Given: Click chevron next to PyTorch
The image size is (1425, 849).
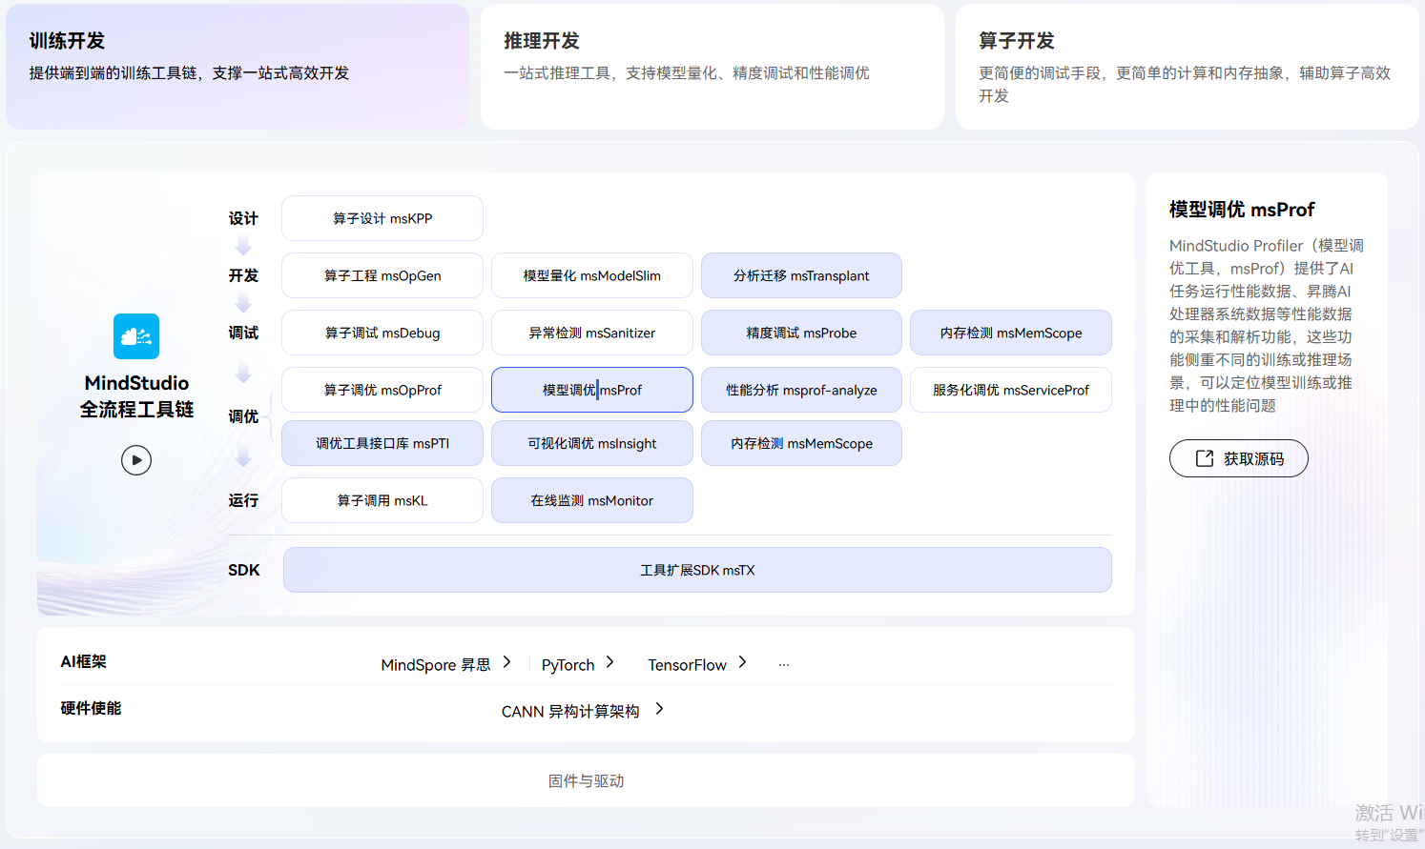Looking at the screenshot, I should click(x=609, y=662).
